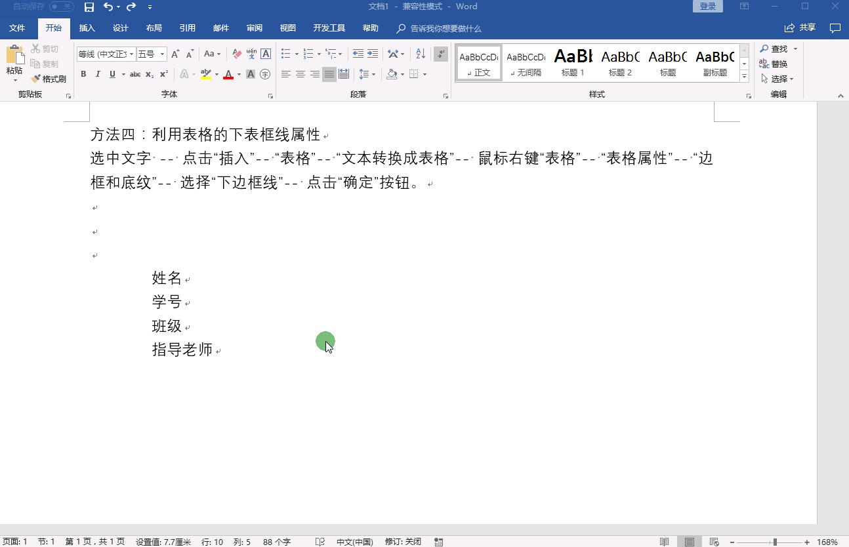Screen dimensions: 849x547
Task: Click the 登录 button
Action: [x=707, y=6]
